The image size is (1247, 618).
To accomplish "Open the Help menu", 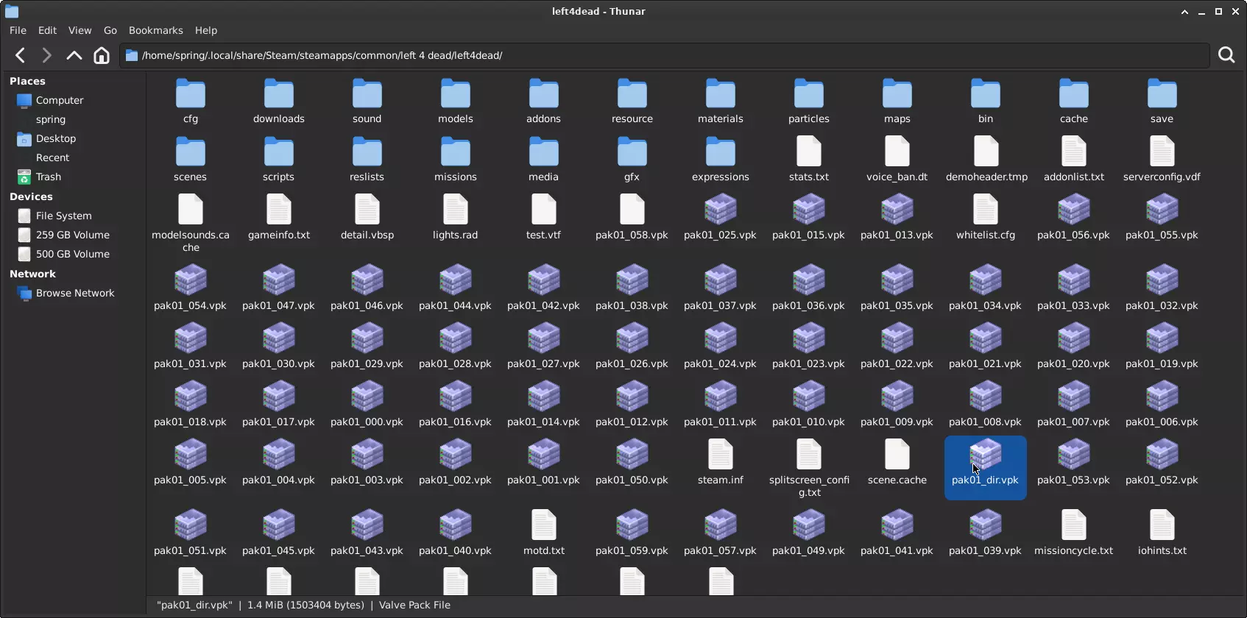I will pyautogui.click(x=206, y=30).
